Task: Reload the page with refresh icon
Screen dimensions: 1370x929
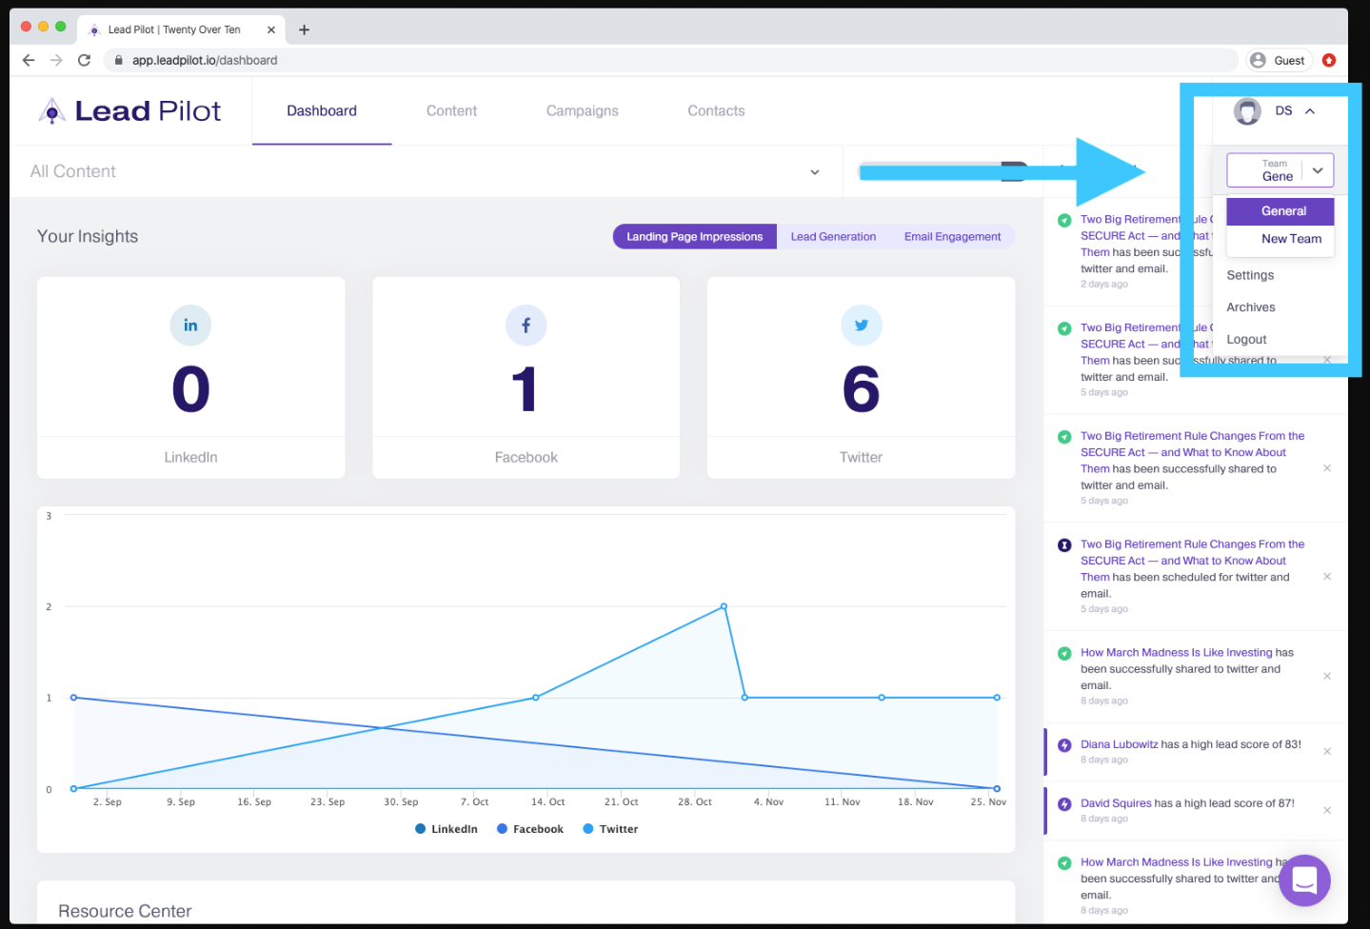Action: (84, 60)
